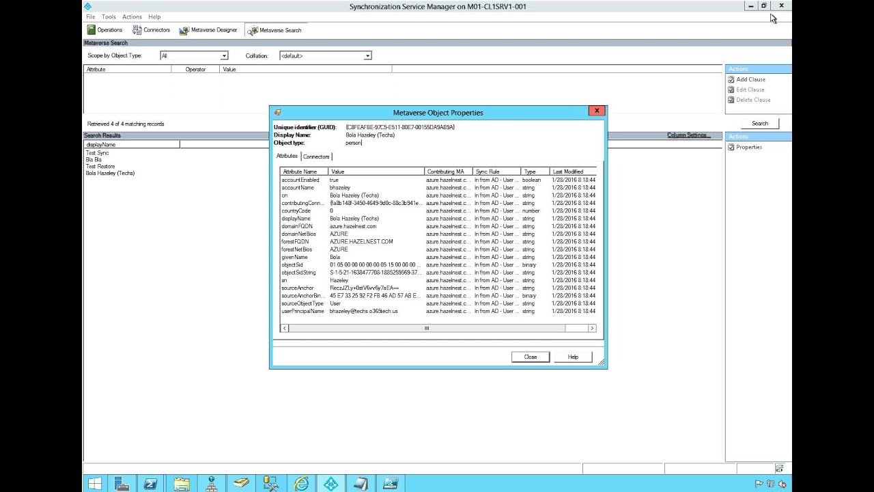Open the Operations view in toolbar
This screenshot has width=874, height=492.
pyautogui.click(x=104, y=30)
